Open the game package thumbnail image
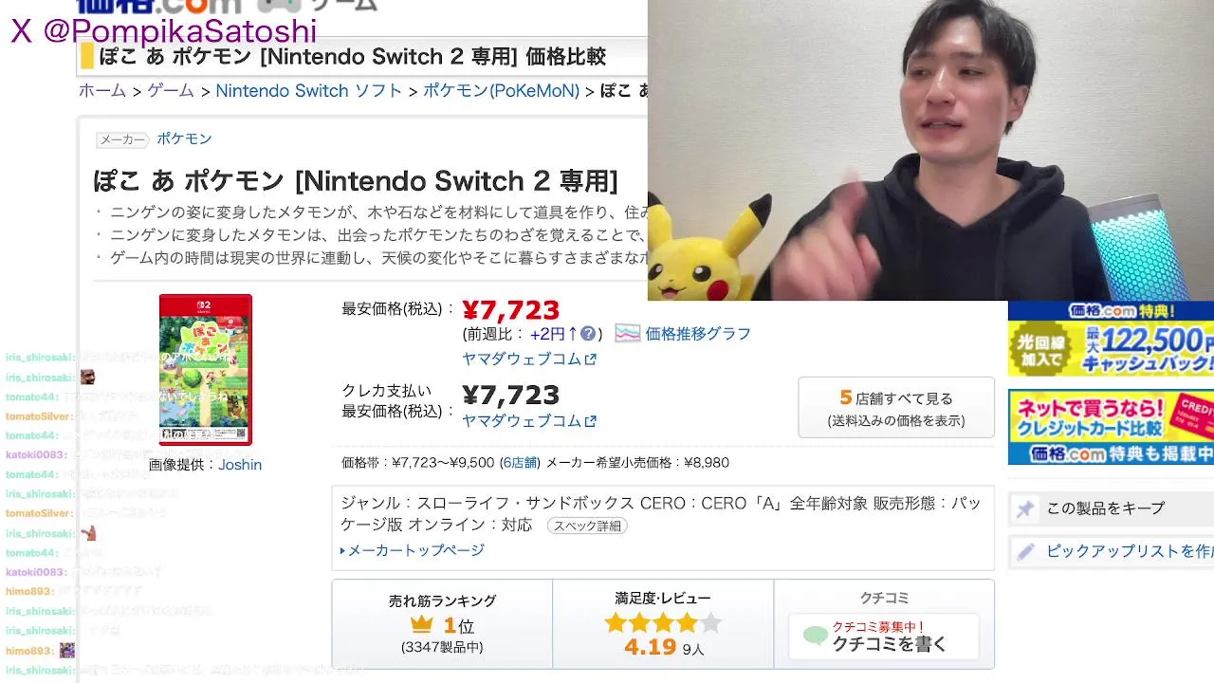The image size is (1214, 683). tap(205, 370)
